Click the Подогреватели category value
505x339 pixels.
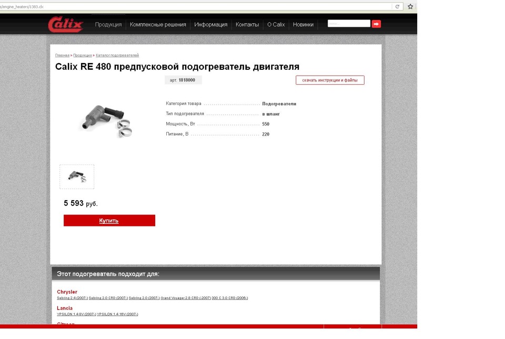point(279,104)
